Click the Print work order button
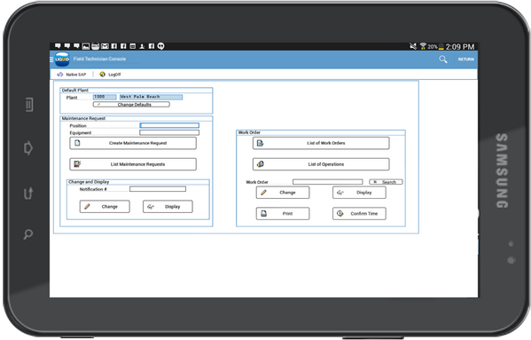Viewport: 531px width, 340px height. [x=283, y=214]
